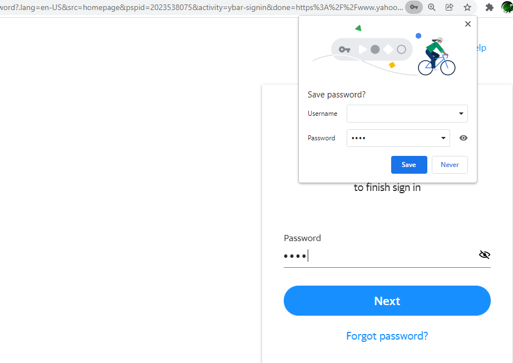Click the Never button
Image resolution: width=513 pixels, height=363 pixels.
(x=450, y=165)
